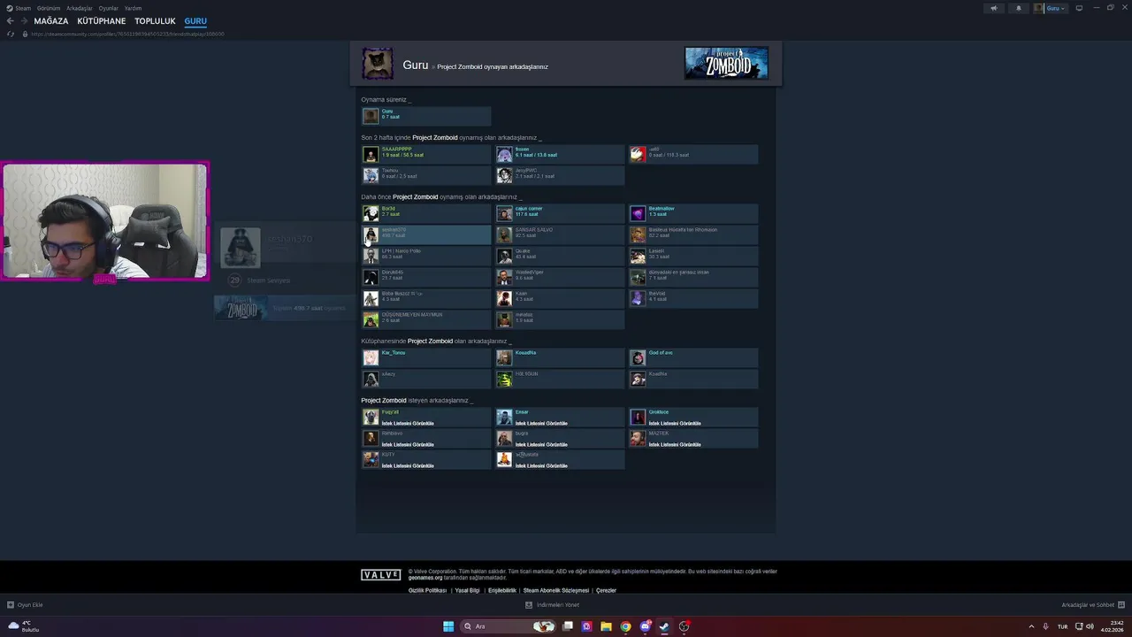
Task: Open KouadNa friend avatar
Action: click(504, 357)
